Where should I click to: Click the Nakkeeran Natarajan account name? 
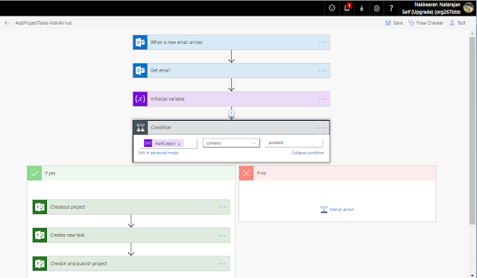tap(437, 4)
